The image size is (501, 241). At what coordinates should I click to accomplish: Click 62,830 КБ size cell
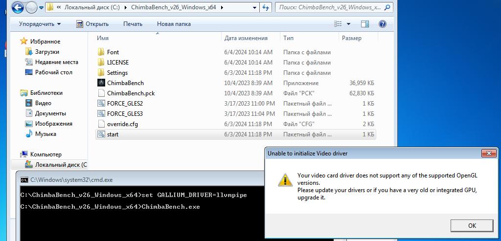click(362, 93)
